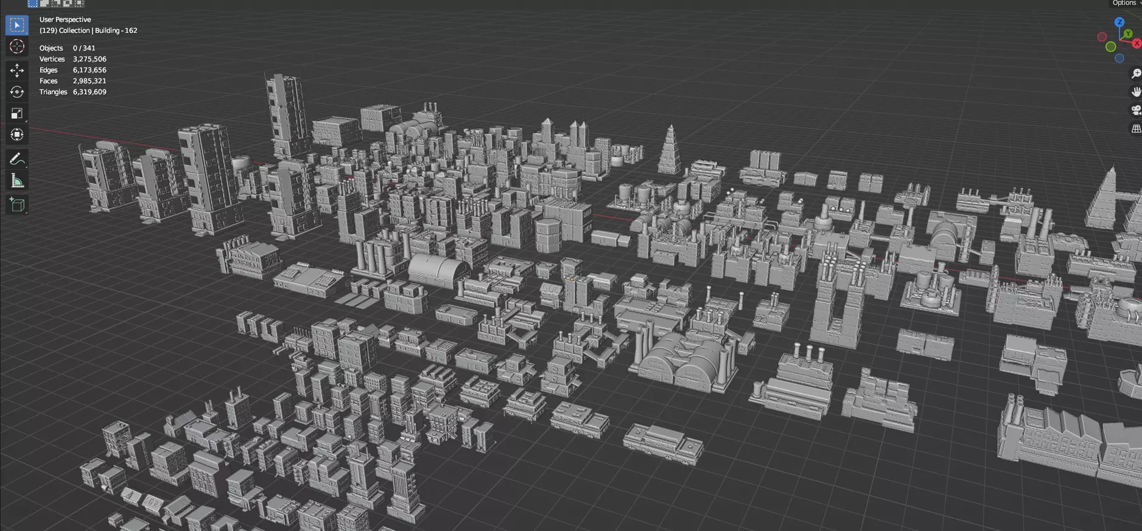Screen dimensions: 1142x531
Task: Activate the 3D Cursor tool
Action: click(x=17, y=46)
